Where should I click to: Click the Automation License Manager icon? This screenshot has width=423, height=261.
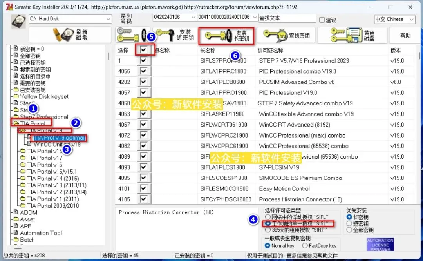point(380,245)
